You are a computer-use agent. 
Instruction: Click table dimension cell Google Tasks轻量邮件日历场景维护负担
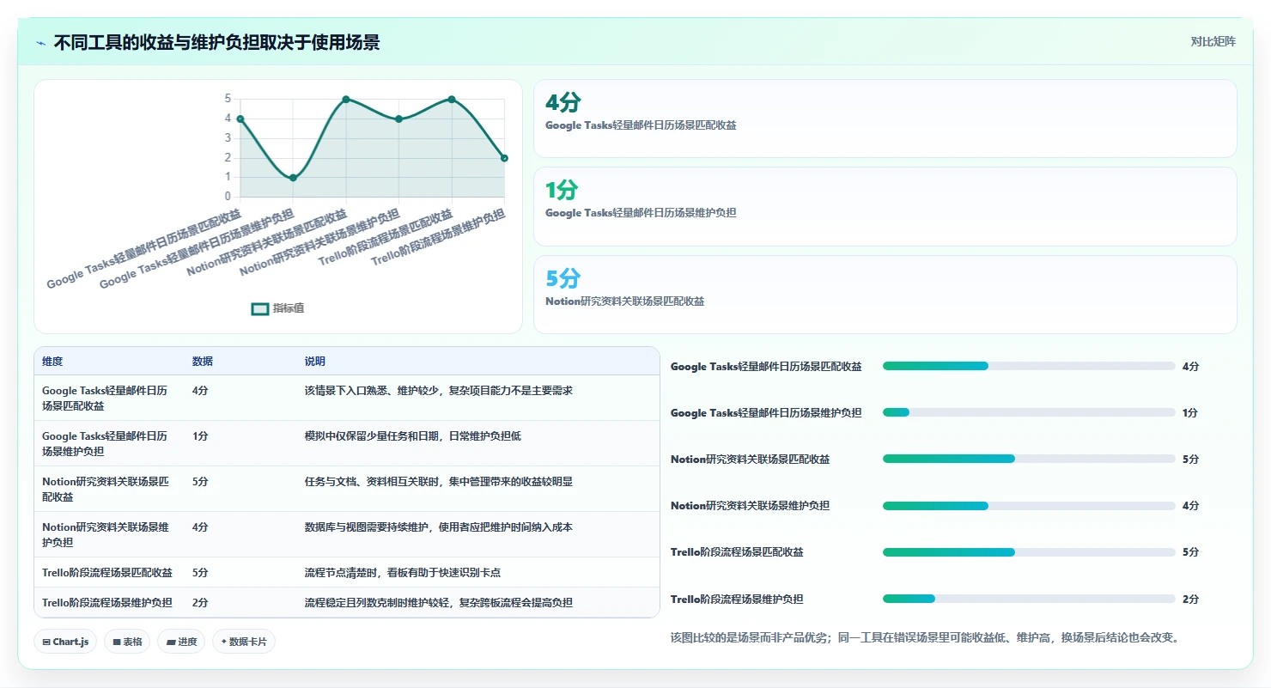[106, 443]
